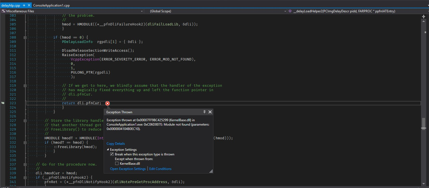Click the Copy Details link
This screenshot has width=429, height=188.
pyautogui.click(x=115, y=143)
